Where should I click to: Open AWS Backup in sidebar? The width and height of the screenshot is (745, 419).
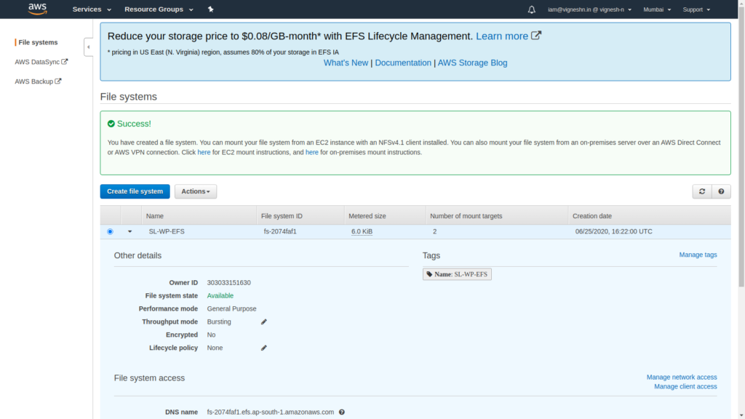point(38,81)
